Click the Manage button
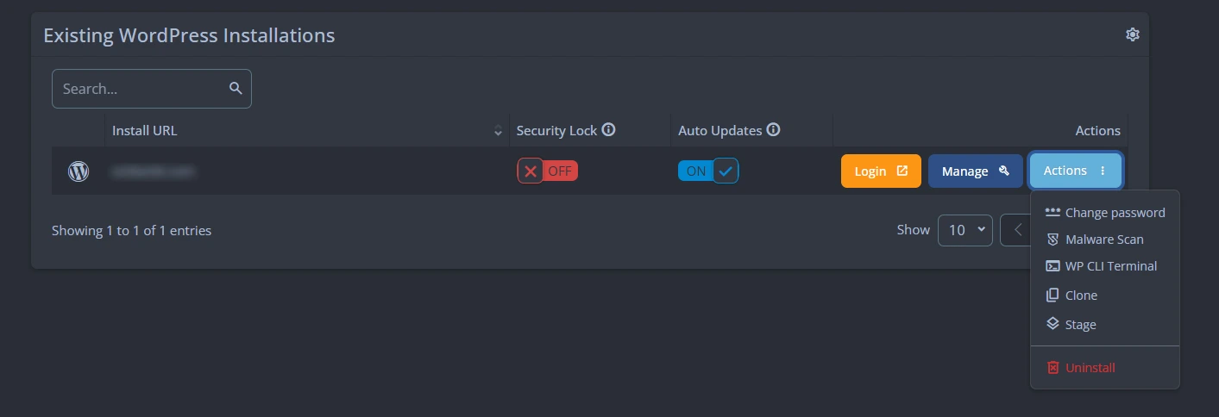 coord(976,171)
